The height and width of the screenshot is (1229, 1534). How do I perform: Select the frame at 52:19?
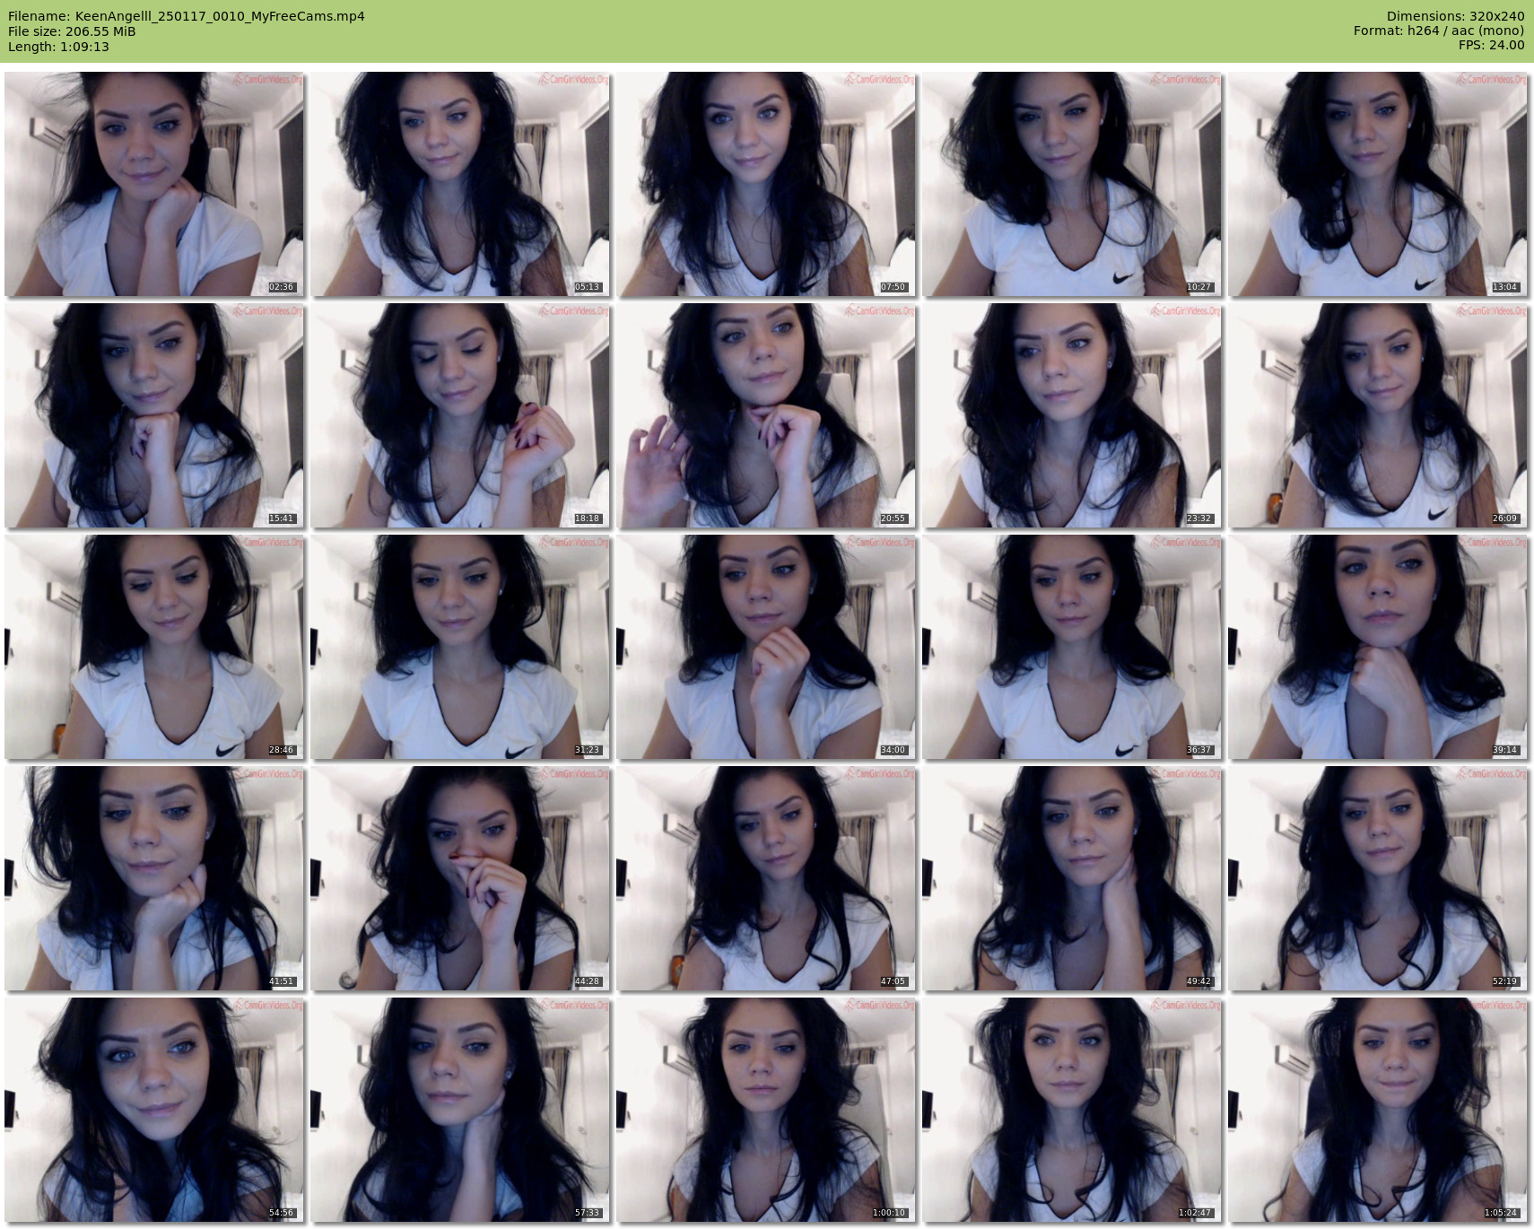pyautogui.click(x=1378, y=878)
